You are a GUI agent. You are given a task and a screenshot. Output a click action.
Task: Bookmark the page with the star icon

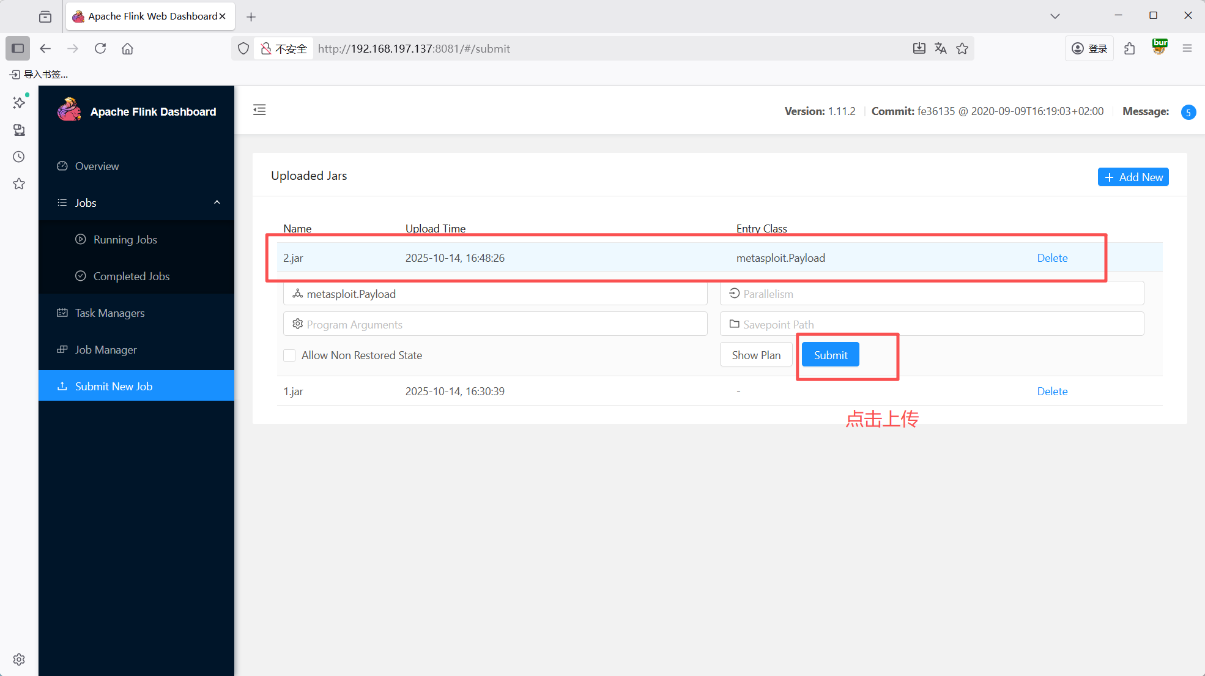click(962, 48)
